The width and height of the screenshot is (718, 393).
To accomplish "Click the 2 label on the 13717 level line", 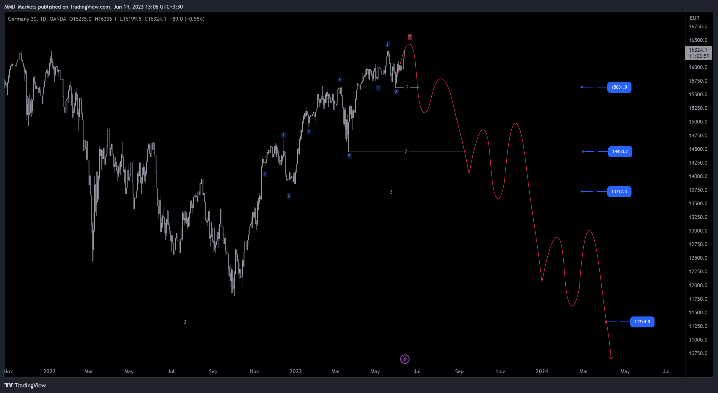I will click(391, 192).
